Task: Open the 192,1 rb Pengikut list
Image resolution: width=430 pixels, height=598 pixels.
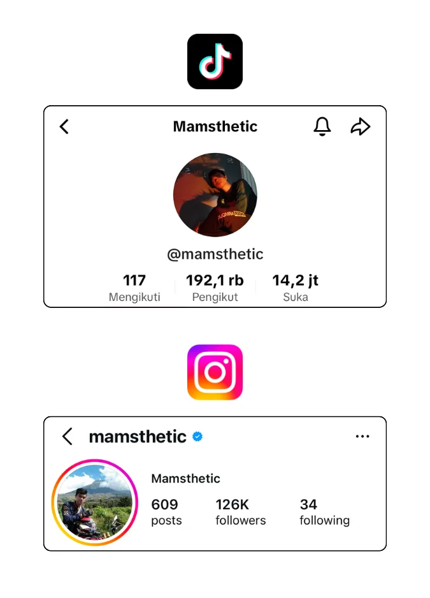Action: pos(215,288)
